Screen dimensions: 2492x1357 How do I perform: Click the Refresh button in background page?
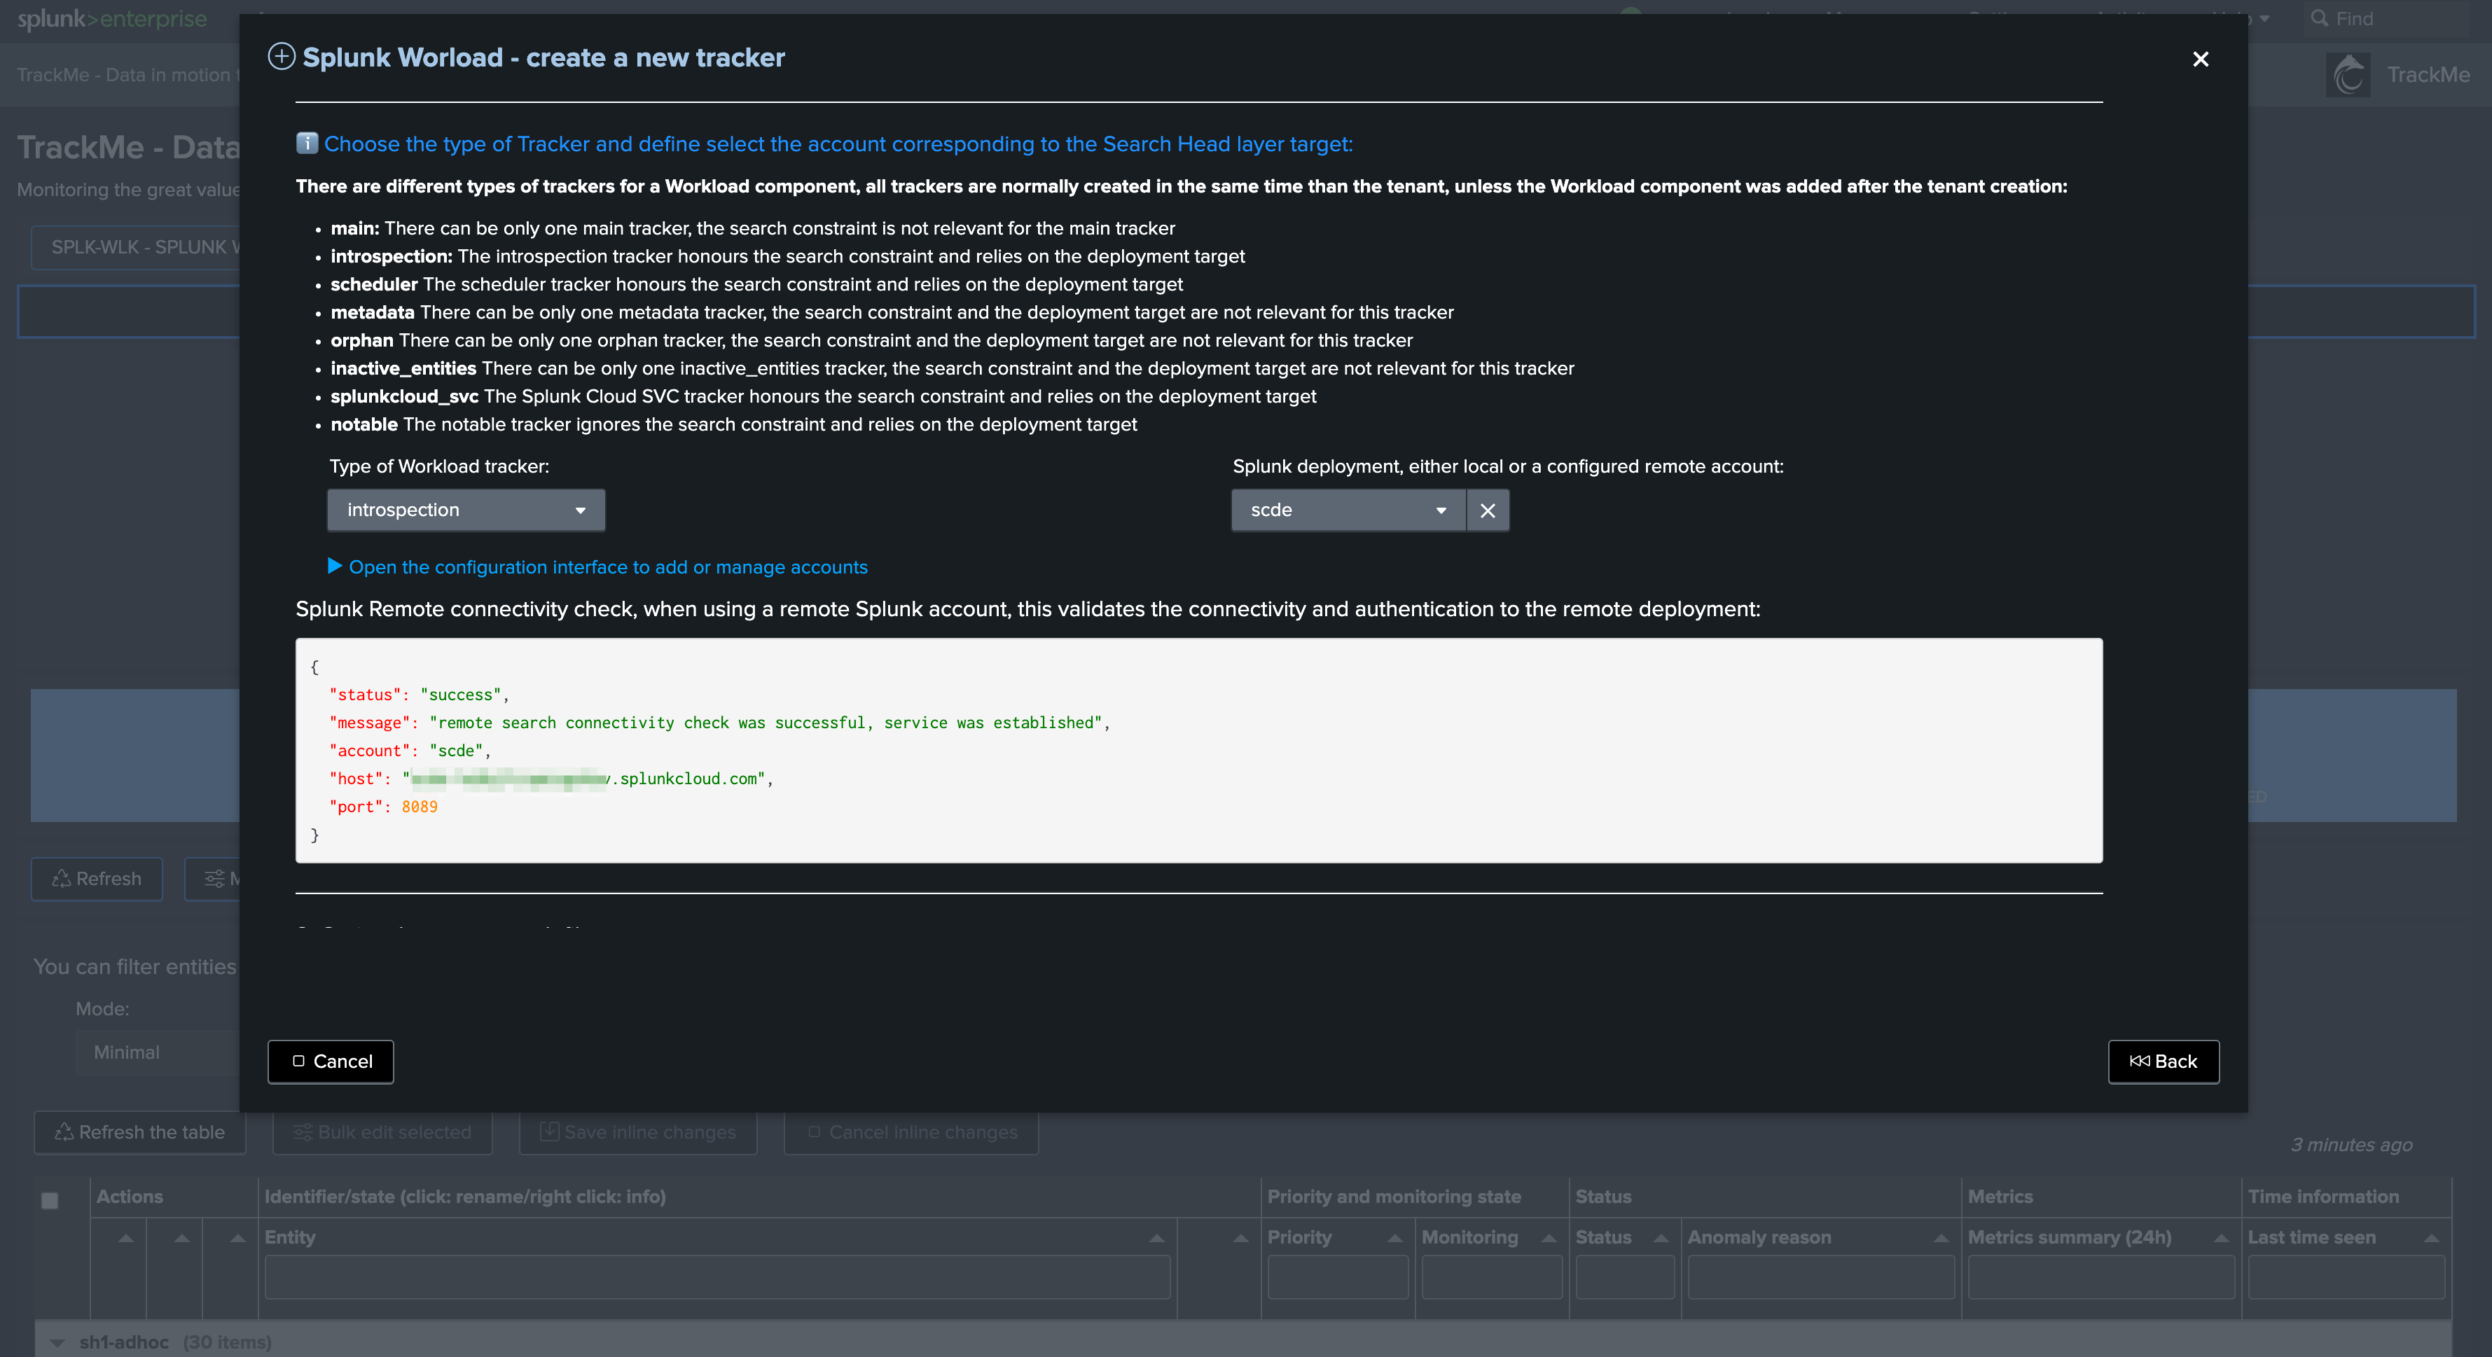click(97, 878)
